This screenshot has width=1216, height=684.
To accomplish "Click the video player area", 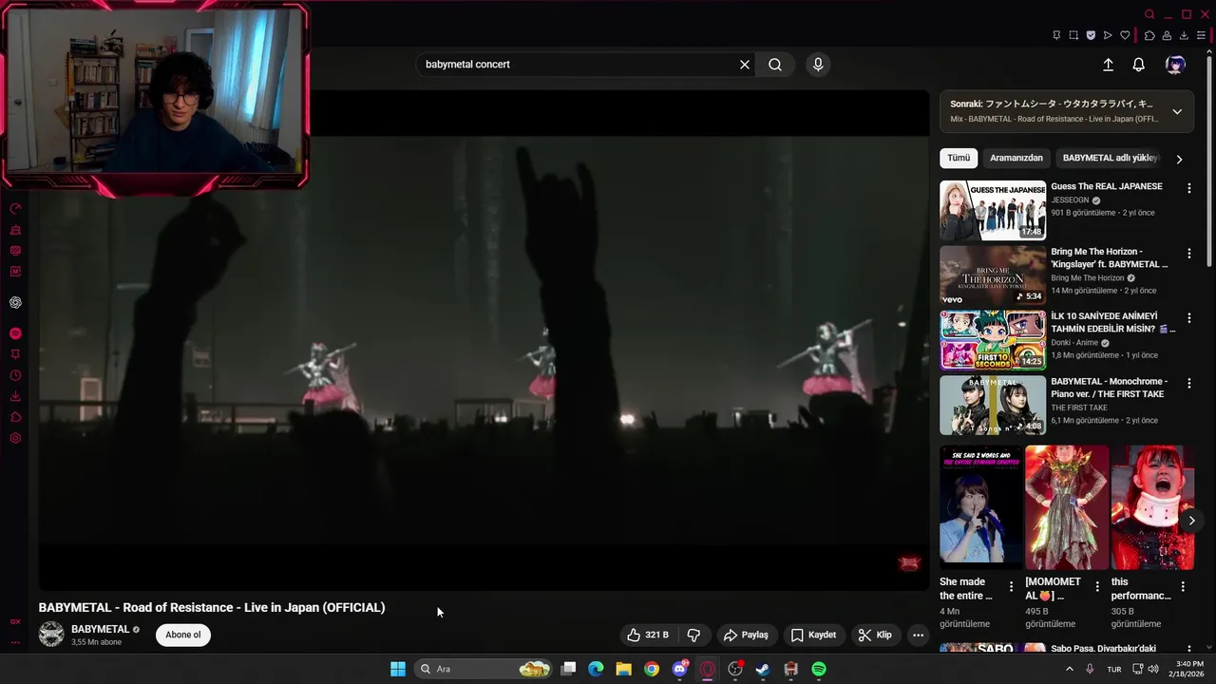I will tap(484, 340).
